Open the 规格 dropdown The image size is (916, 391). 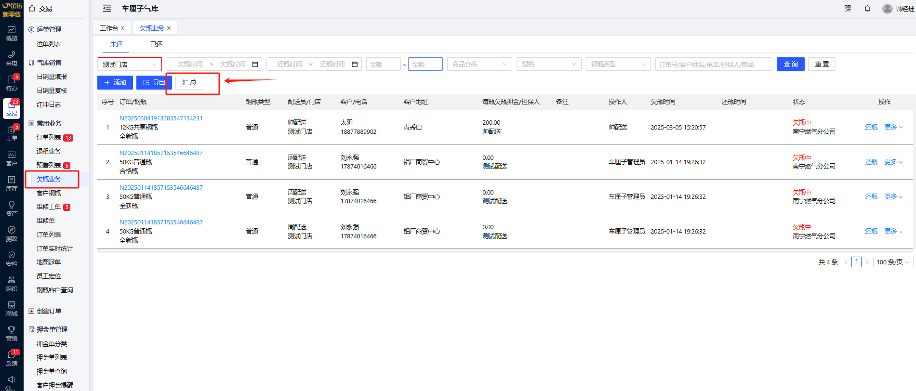[549, 64]
